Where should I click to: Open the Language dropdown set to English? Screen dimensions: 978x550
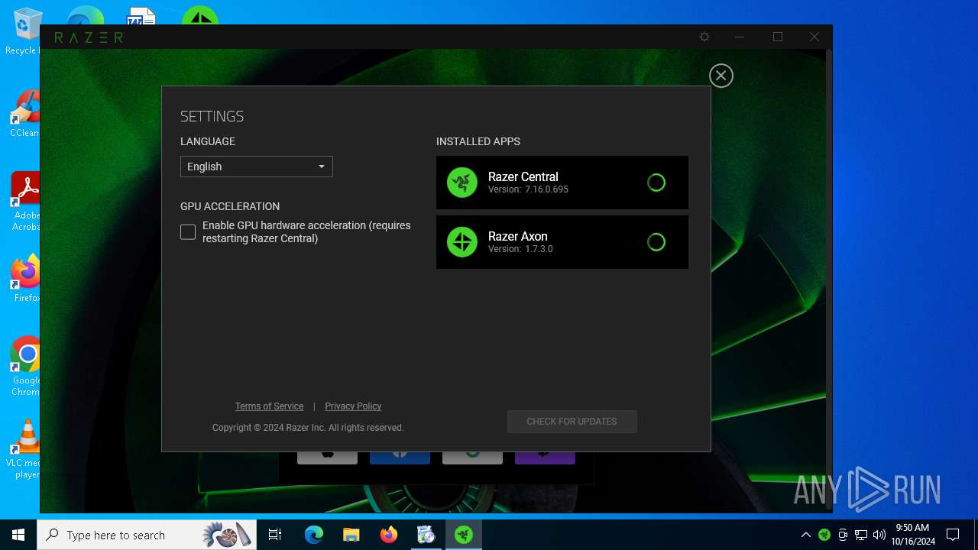pyautogui.click(x=257, y=167)
